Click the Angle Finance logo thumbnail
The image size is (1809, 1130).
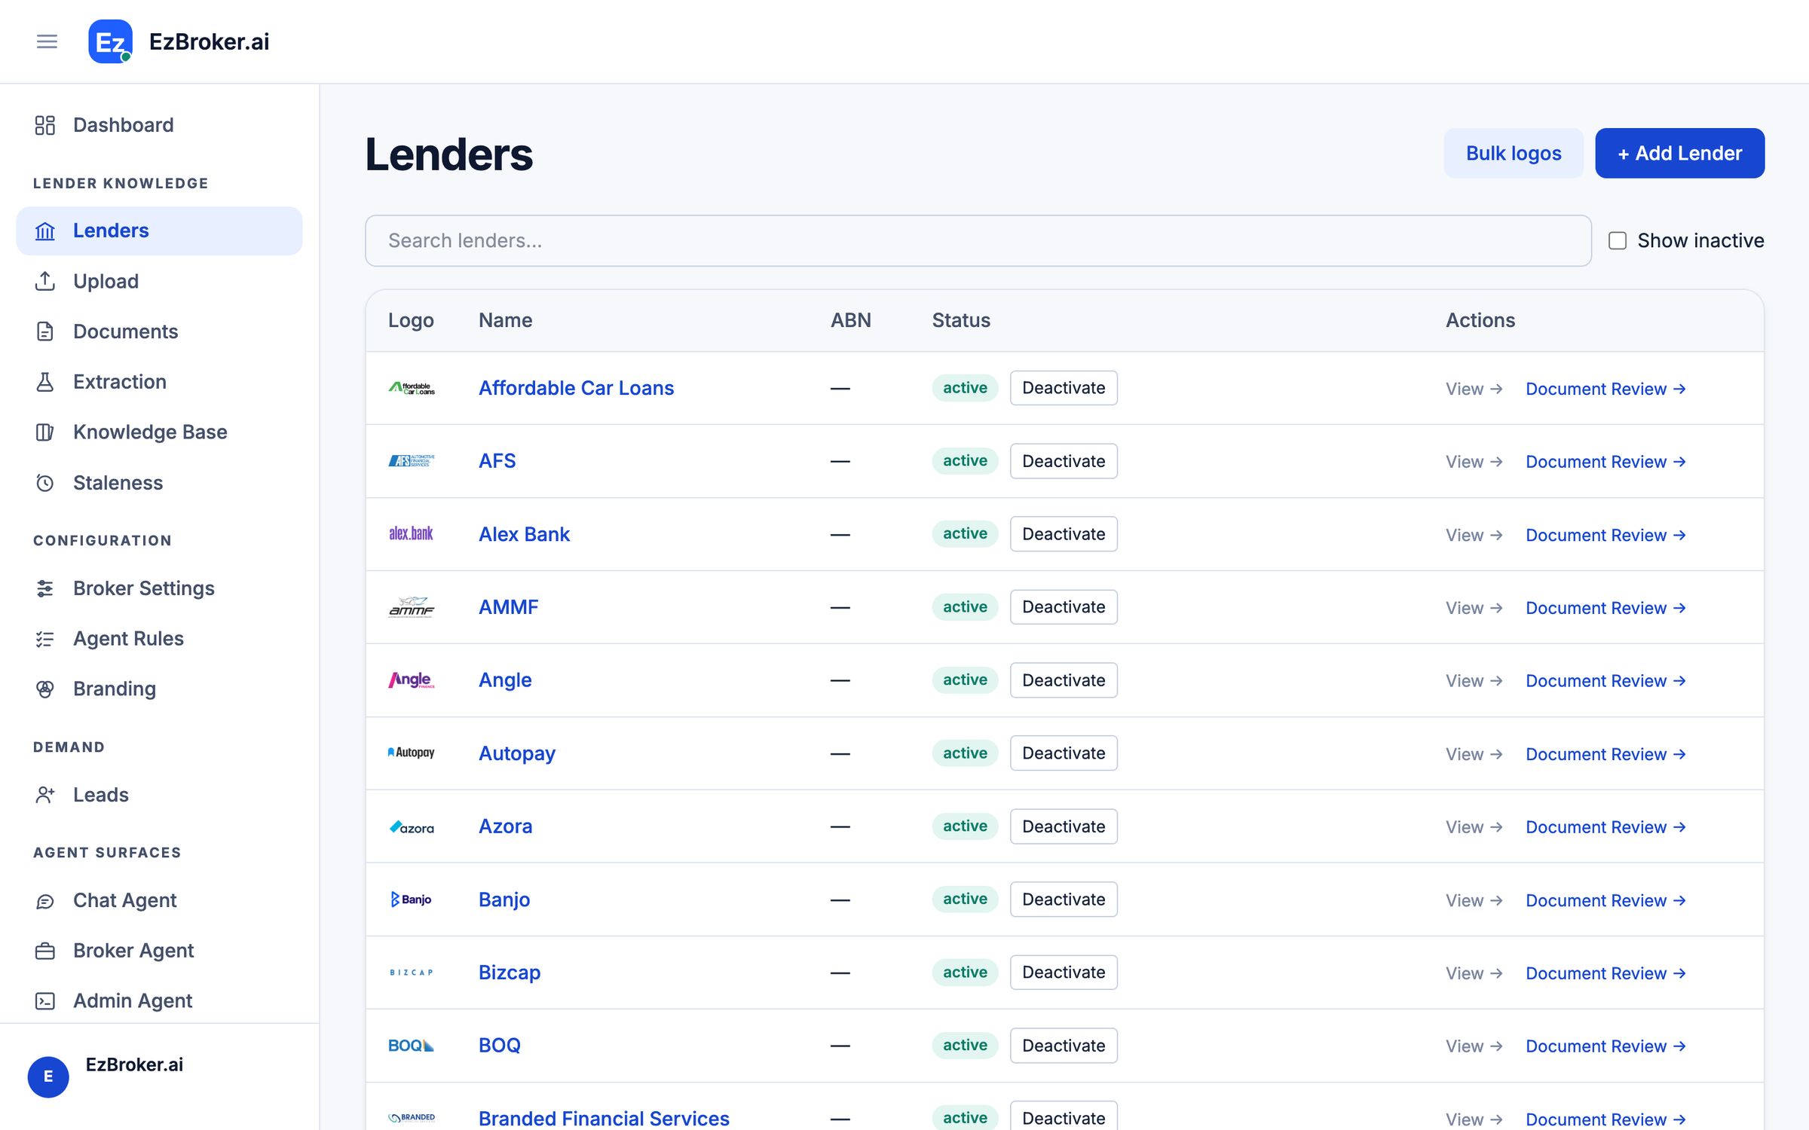(412, 680)
